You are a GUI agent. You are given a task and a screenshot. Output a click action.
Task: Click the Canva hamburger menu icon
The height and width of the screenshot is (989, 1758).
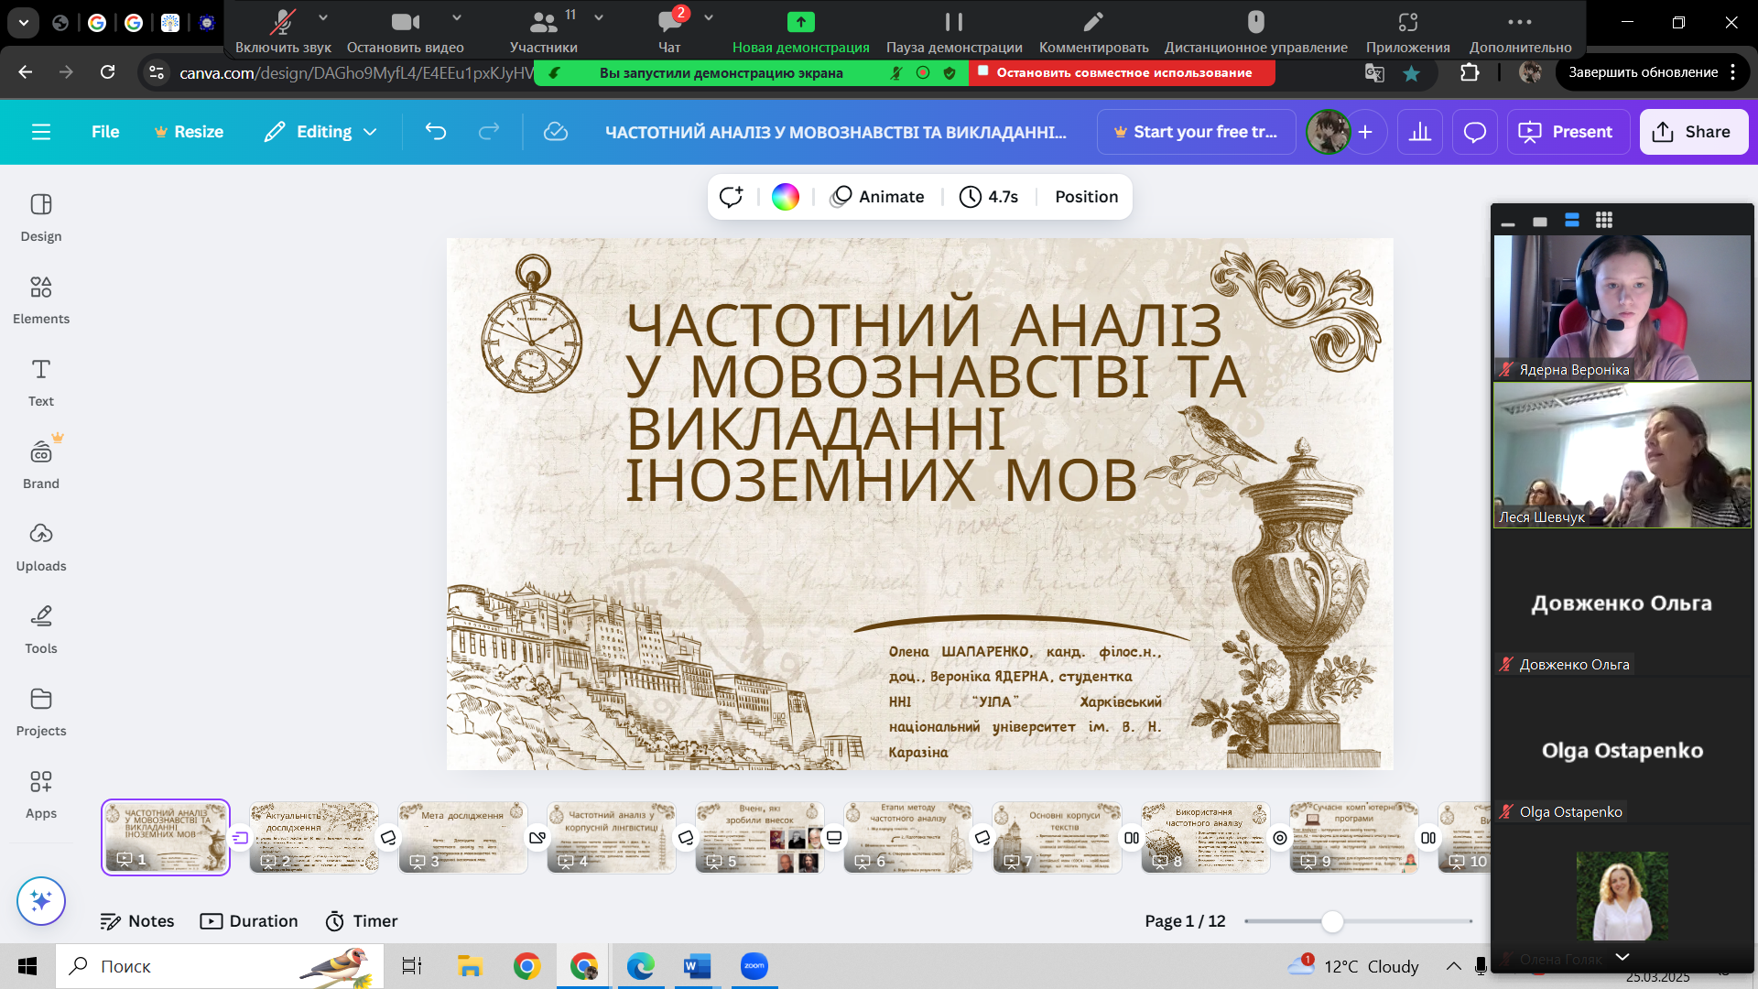pos(41,132)
